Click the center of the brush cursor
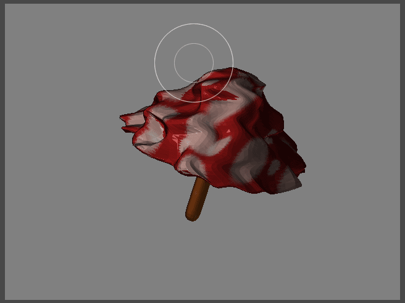The image size is (405, 303). 194,62
